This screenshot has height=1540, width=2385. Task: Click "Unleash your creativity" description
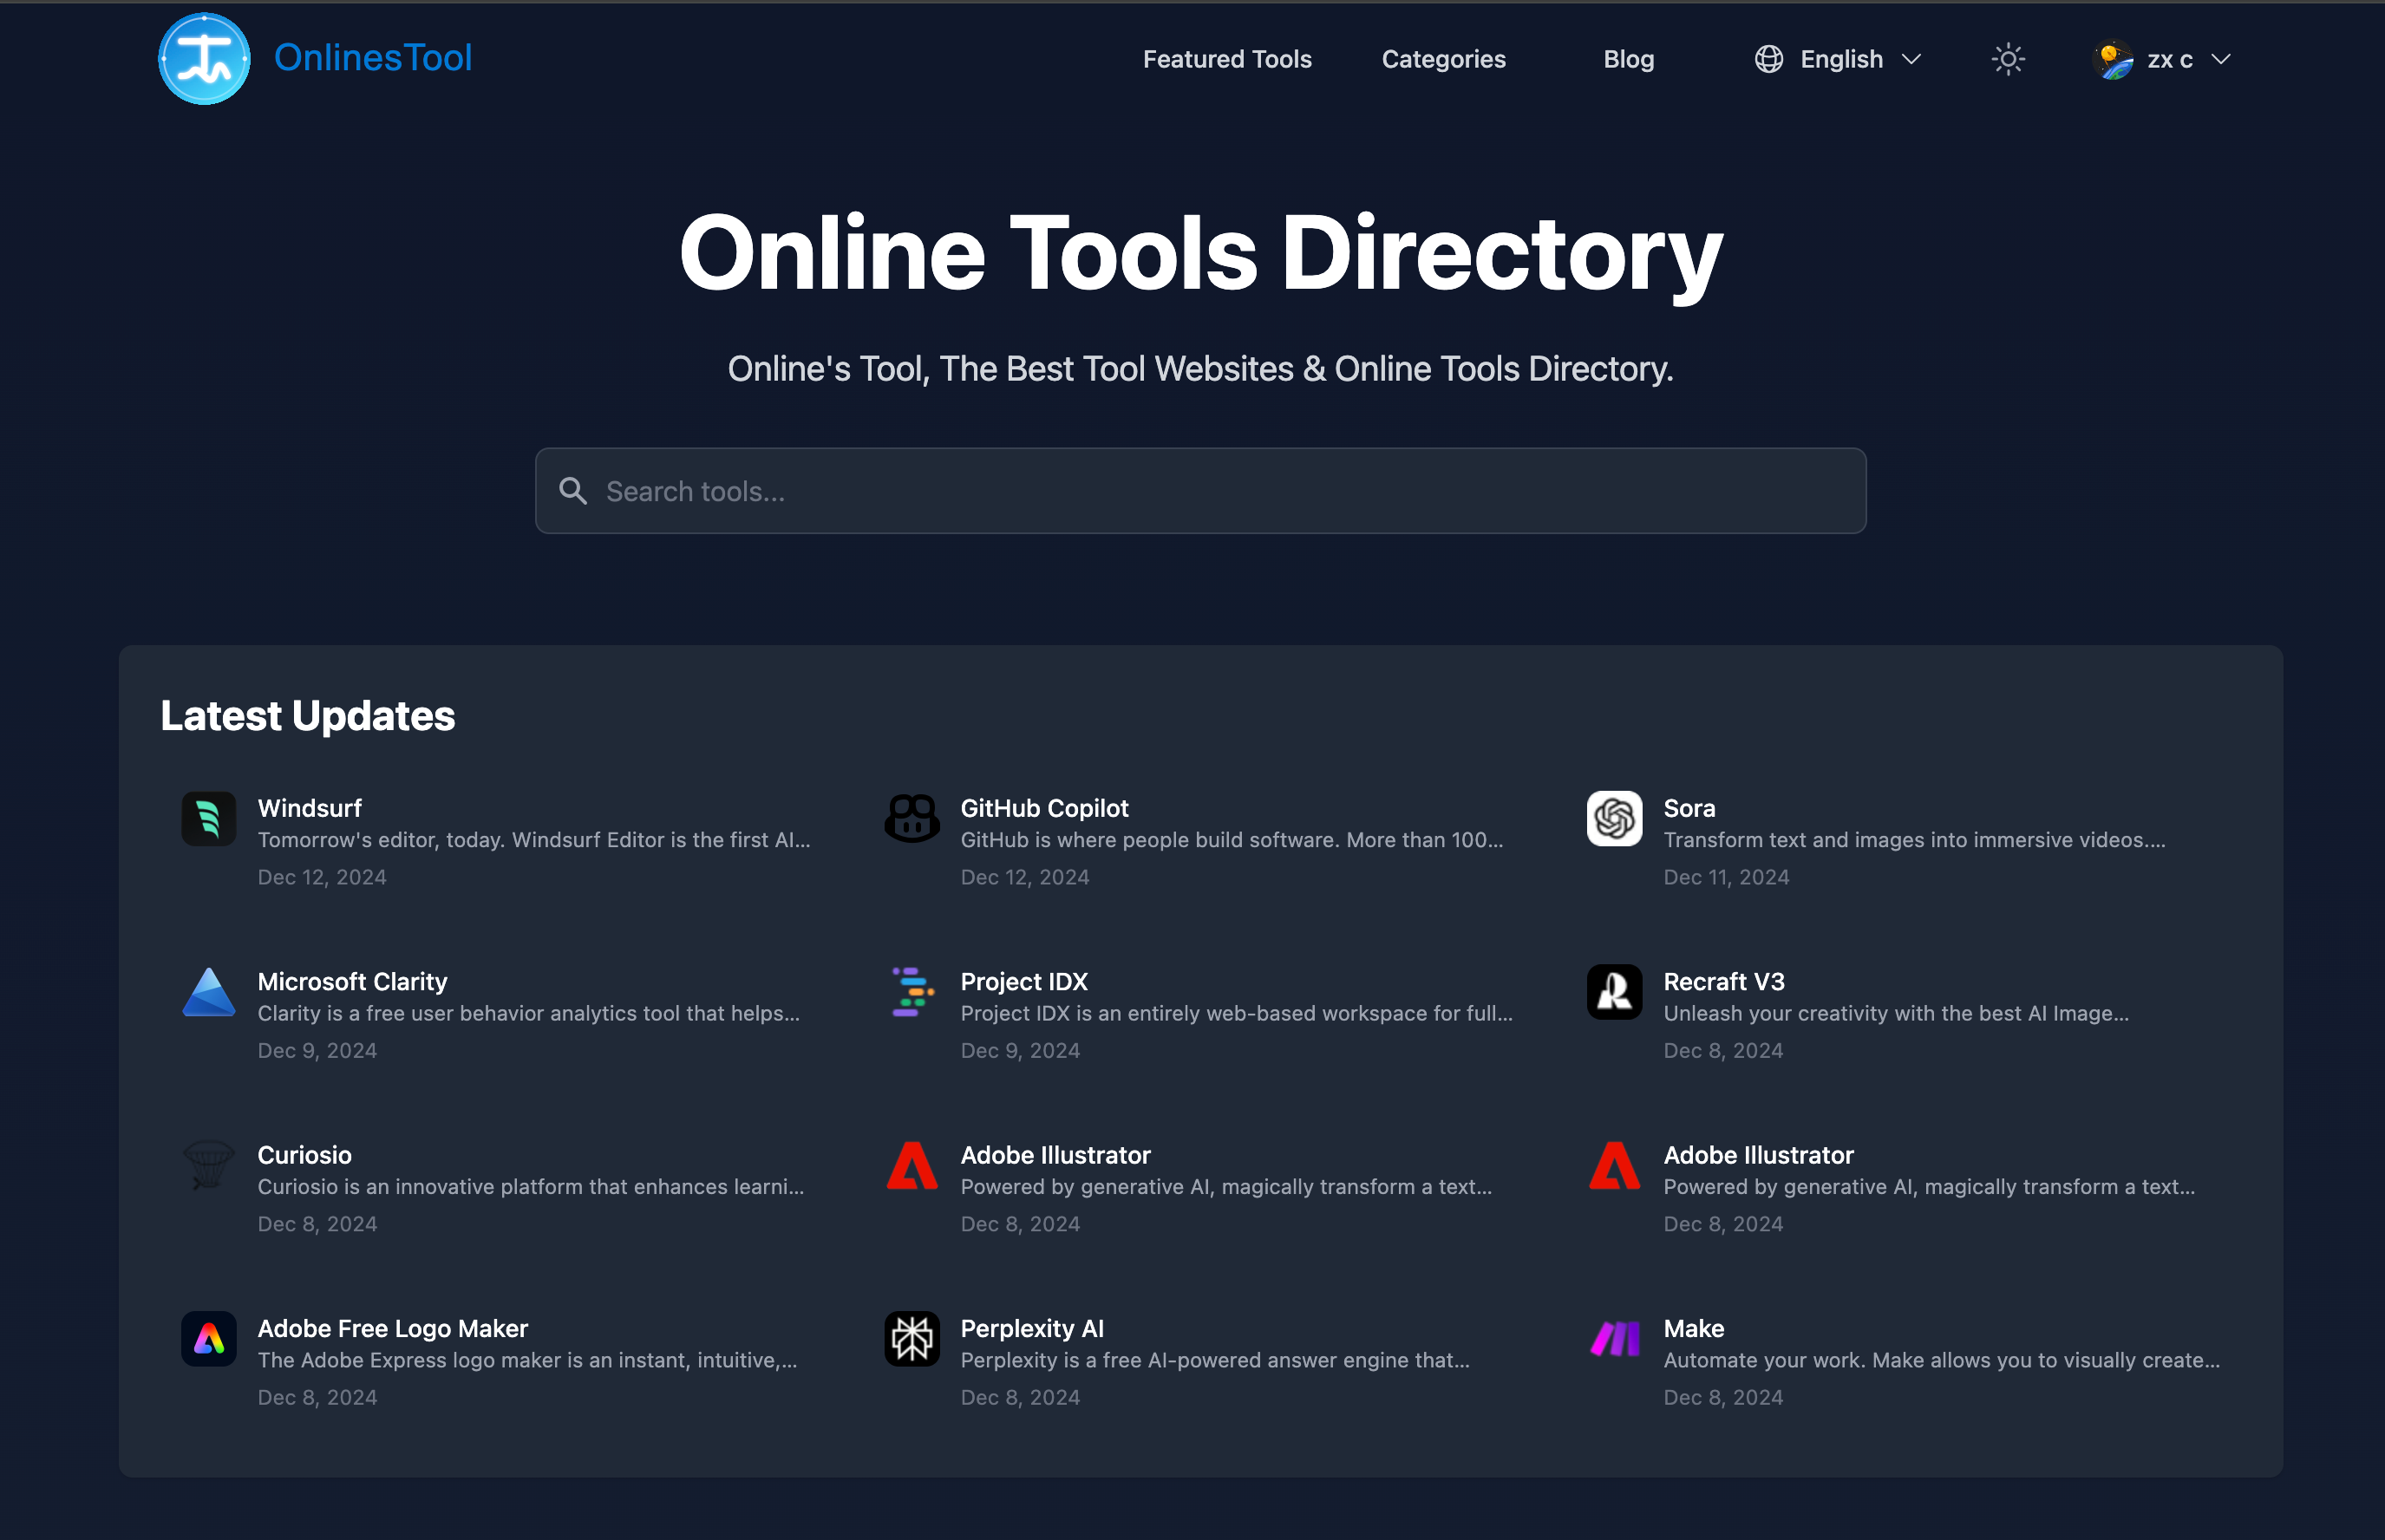pos(1896,1013)
